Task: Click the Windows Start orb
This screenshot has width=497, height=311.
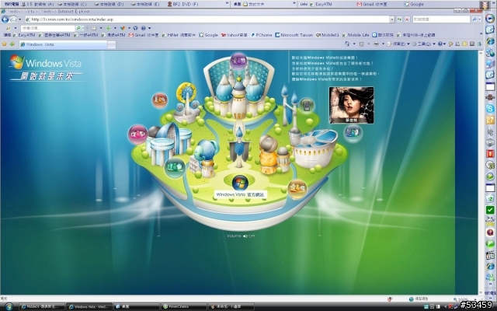Action: point(9,306)
